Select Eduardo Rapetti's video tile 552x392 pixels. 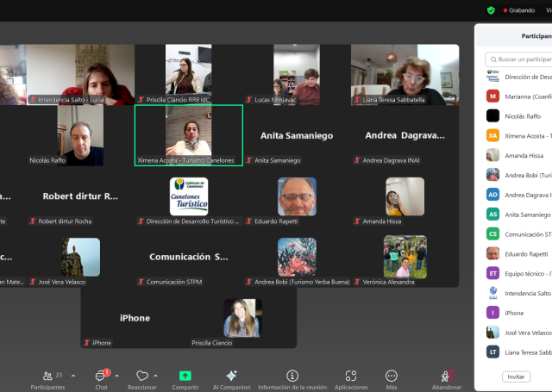pos(297,201)
